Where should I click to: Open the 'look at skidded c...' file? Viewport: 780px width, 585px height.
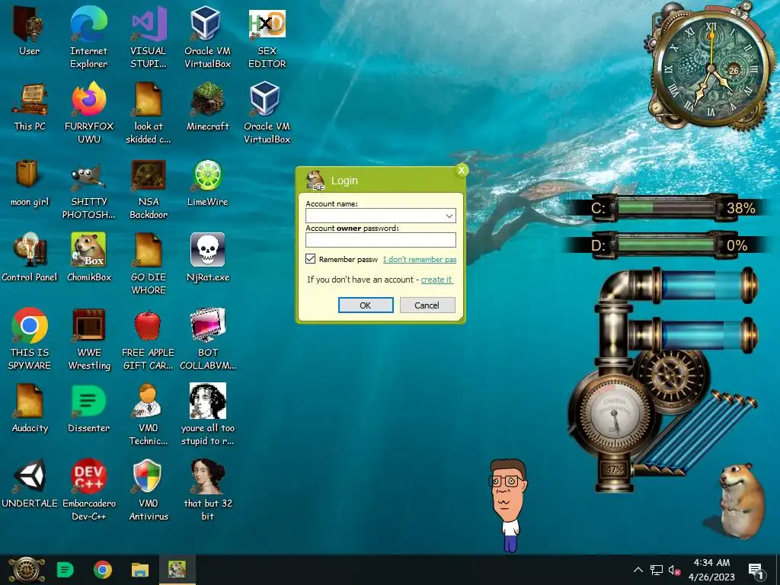click(x=149, y=113)
